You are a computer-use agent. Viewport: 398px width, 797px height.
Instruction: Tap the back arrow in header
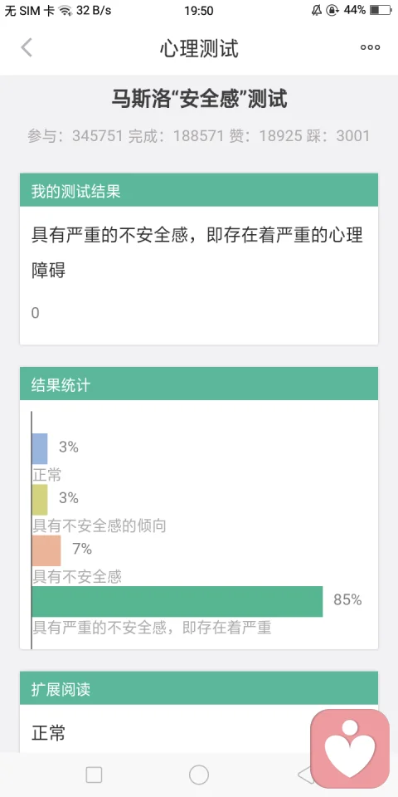[27, 48]
